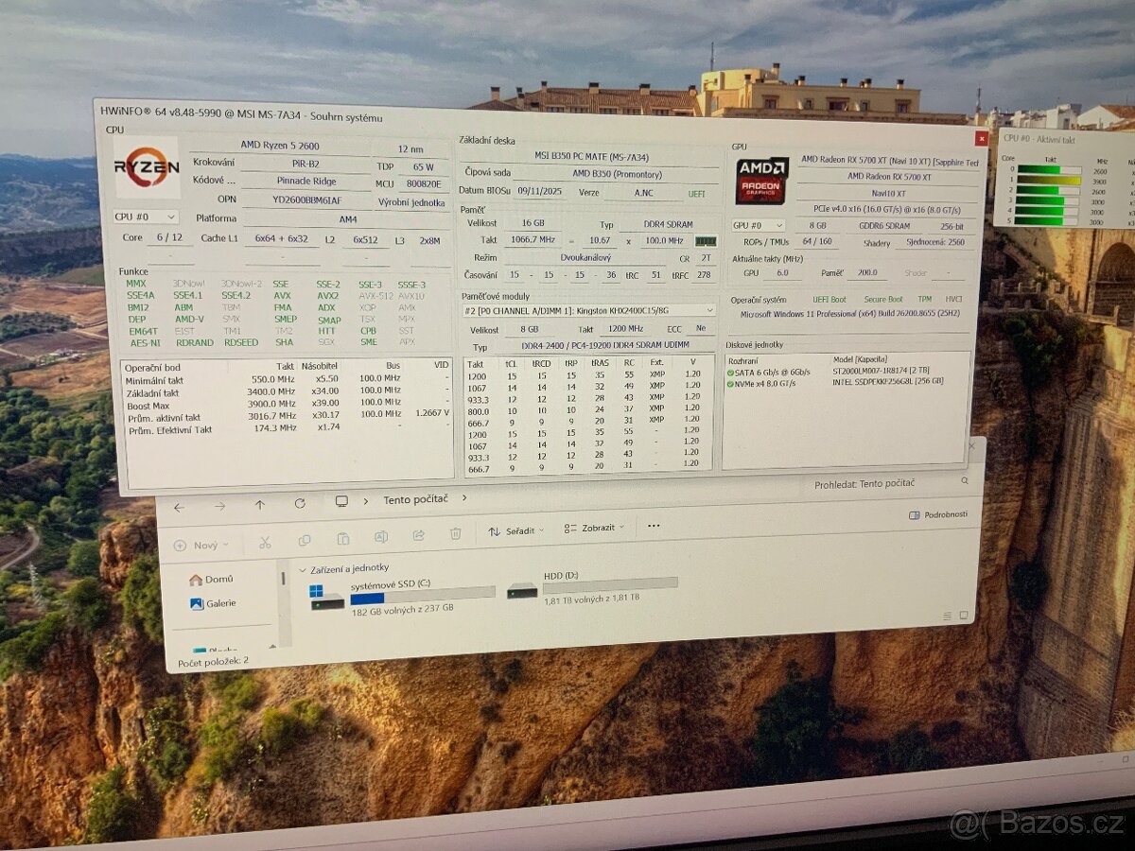Switch Explorer to large icons view

click(964, 617)
